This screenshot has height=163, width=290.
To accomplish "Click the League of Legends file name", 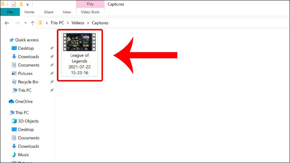I will coord(79,64).
